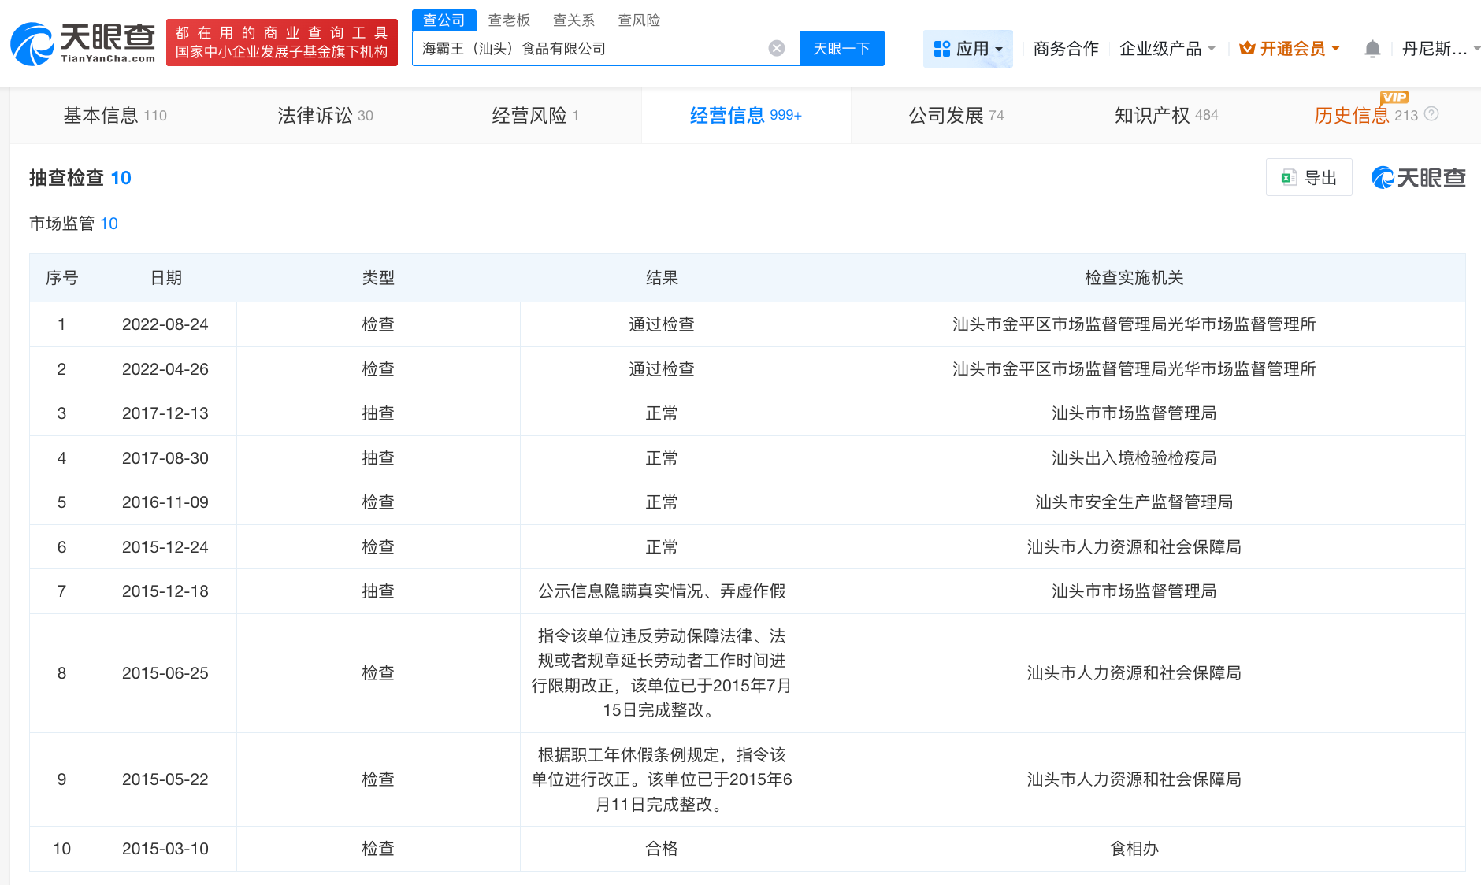Click 汕头出入境检验检疫局 in row 4
Screen dimensions: 1481x885
pyautogui.click(x=1134, y=458)
